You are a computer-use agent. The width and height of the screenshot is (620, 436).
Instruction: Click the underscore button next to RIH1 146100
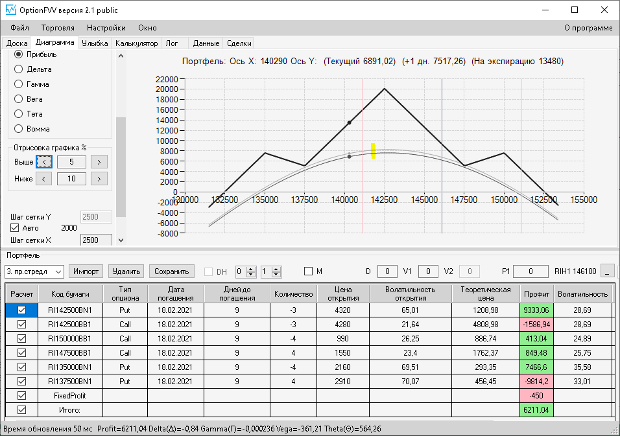click(x=607, y=271)
